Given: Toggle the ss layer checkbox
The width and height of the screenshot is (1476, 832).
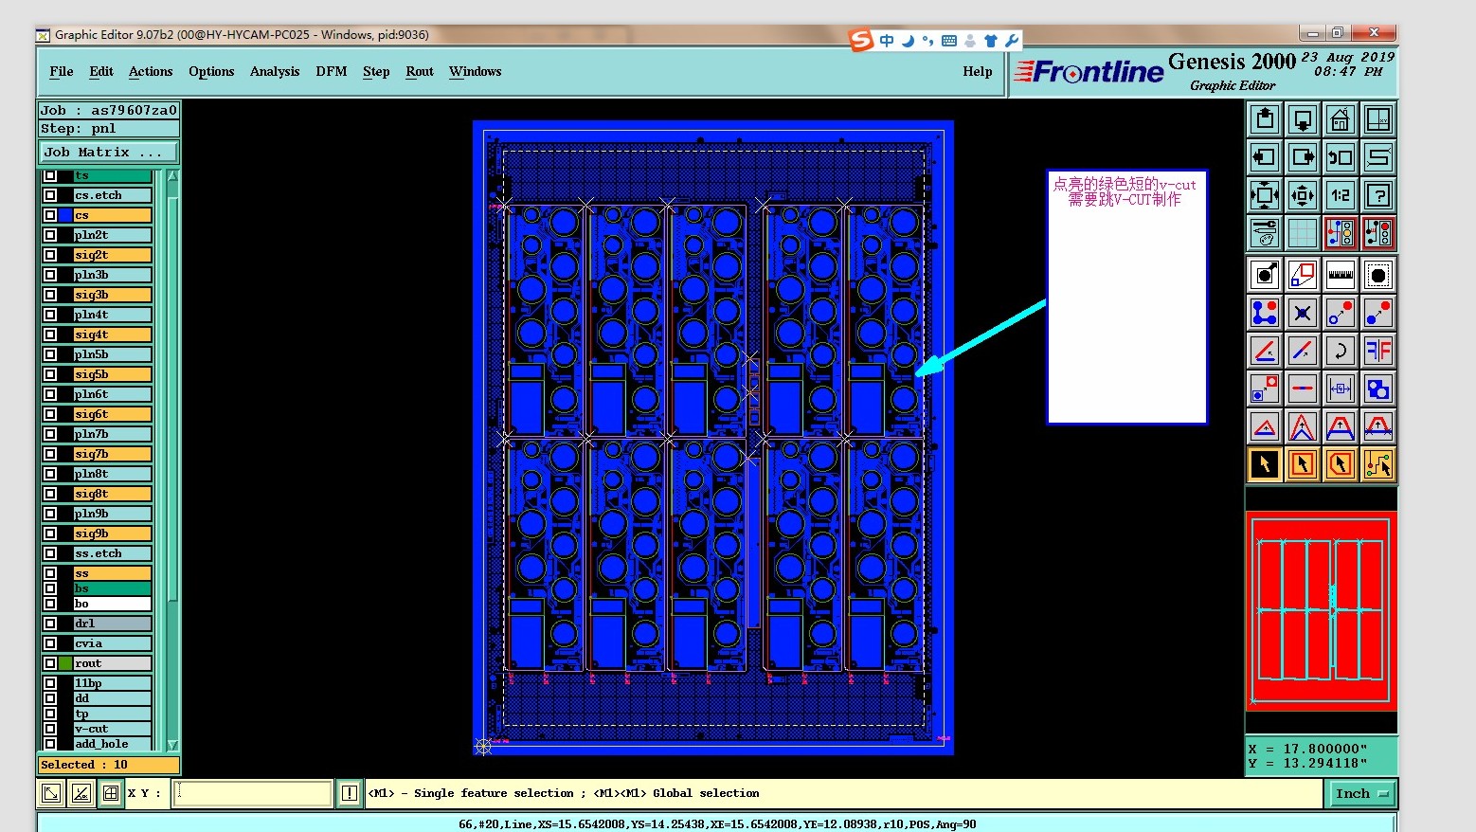Looking at the screenshot, I should pyautogui.click(x=50, y=573).
